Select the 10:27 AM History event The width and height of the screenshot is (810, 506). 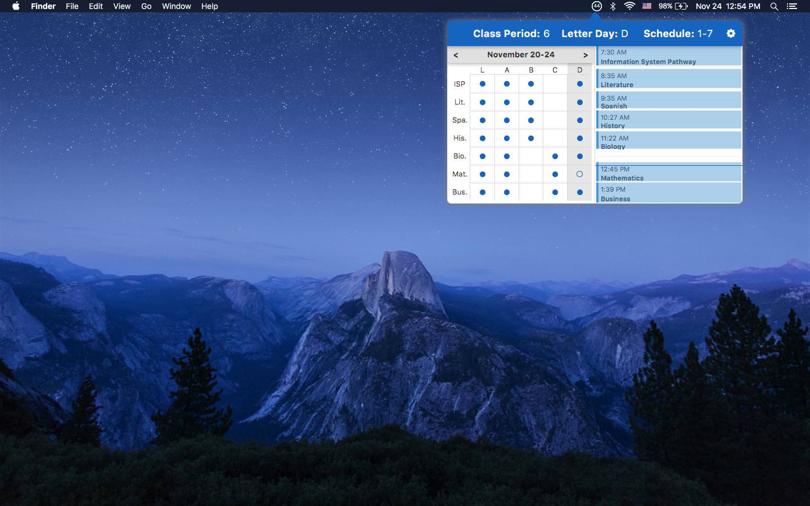(x=669, y=120)
